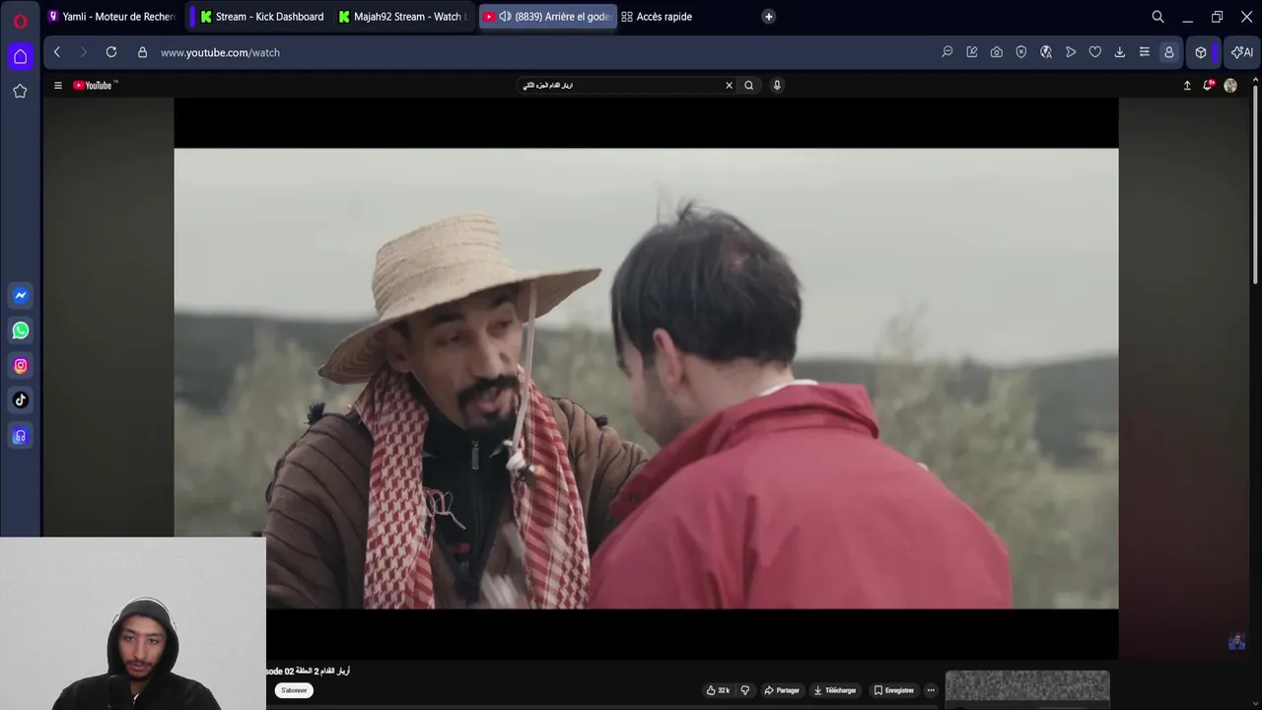Open the music player sidebar icon

click(21, 436)
